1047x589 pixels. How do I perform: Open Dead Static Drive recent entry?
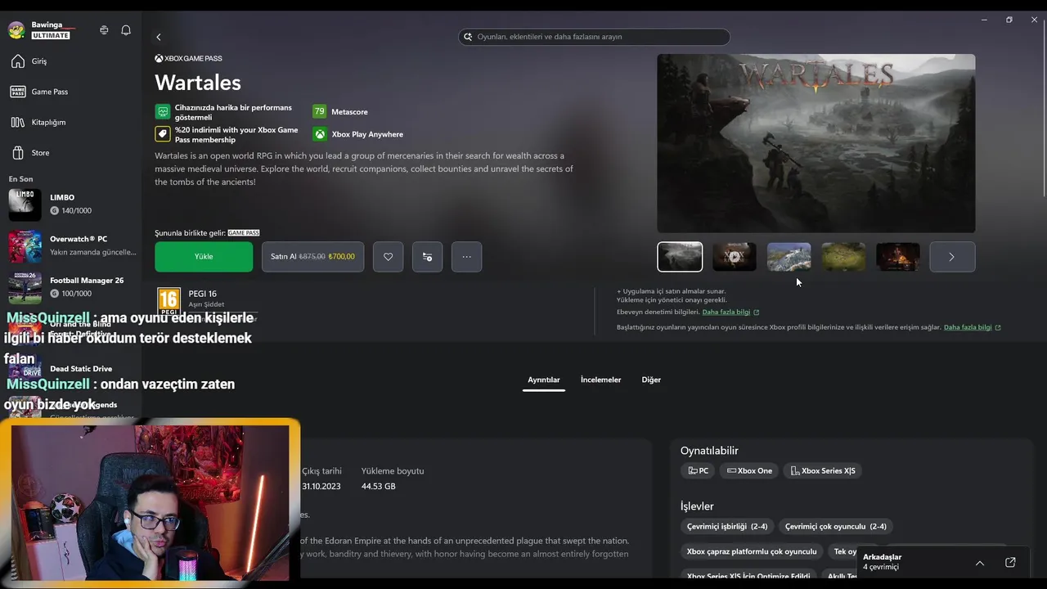click(x=70, y=370)
